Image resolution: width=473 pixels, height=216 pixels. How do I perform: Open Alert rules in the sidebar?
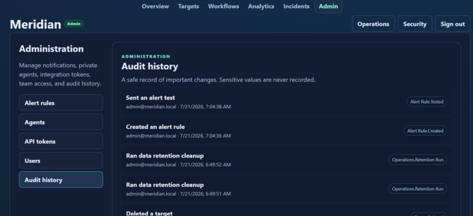point(61,103)
